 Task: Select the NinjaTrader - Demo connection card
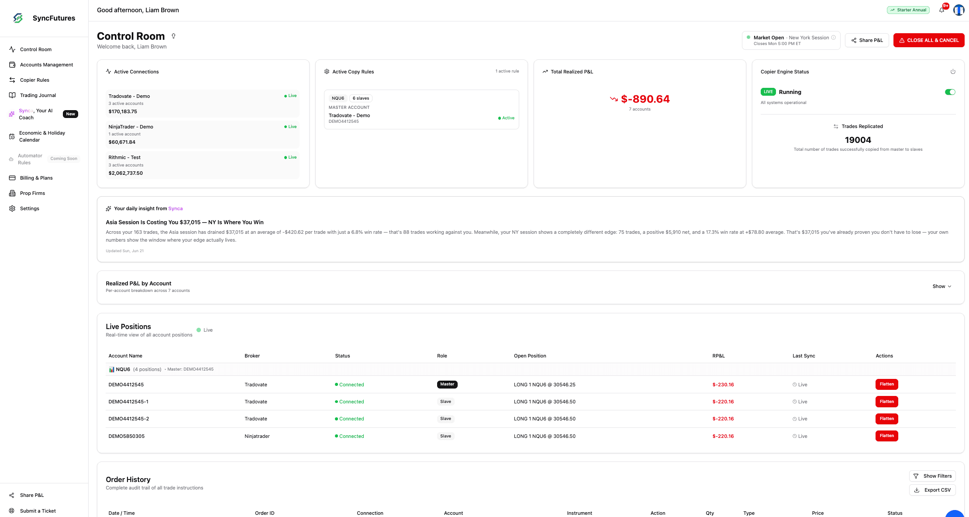point(203,134)
